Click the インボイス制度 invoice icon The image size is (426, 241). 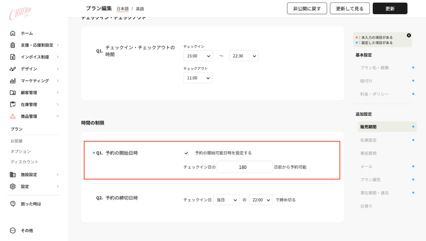tap(13, 57)
